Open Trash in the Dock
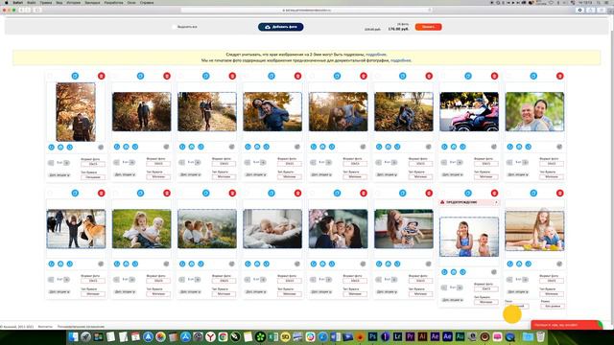The width and height of the screenshot is (614, 345). coord(540,336)
